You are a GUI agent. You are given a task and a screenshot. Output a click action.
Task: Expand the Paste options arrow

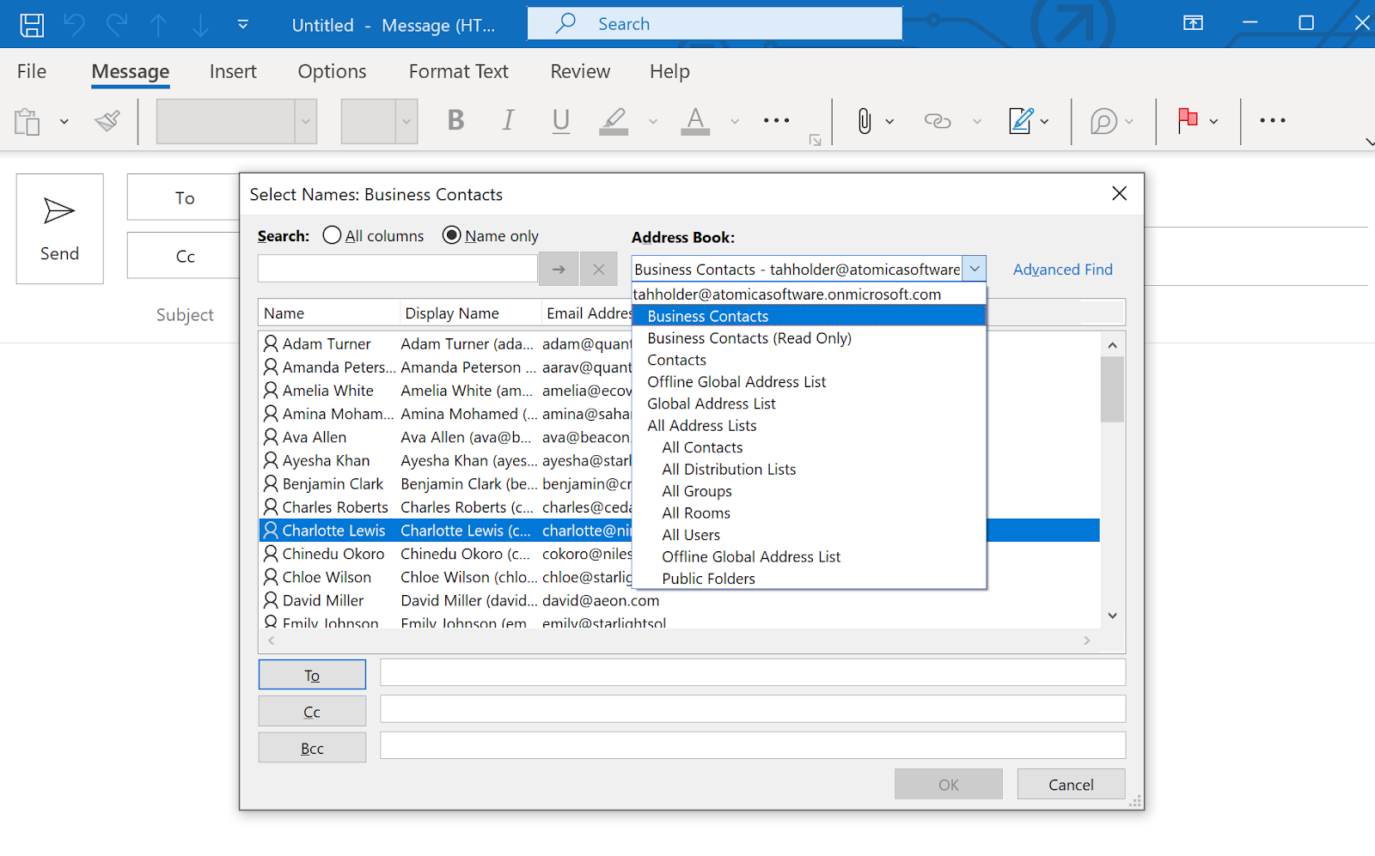64,122
